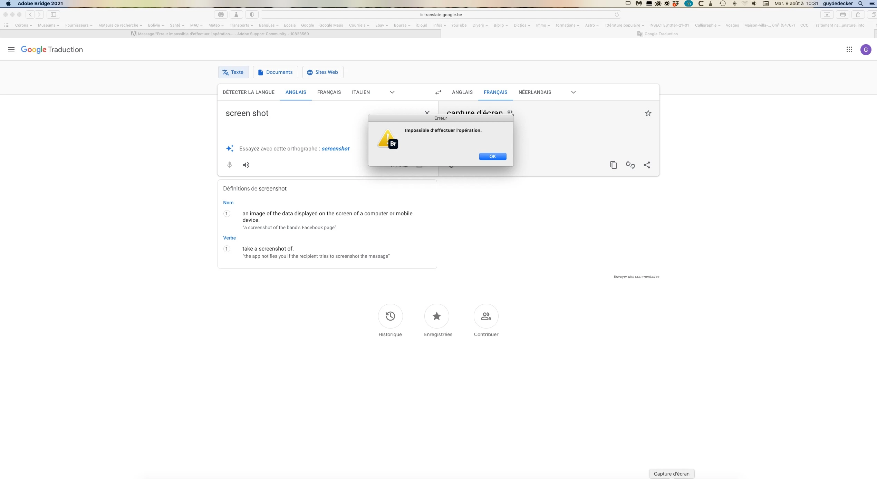Open the hamburger main menu
This screenshot has height=479, width=877.
11,49
